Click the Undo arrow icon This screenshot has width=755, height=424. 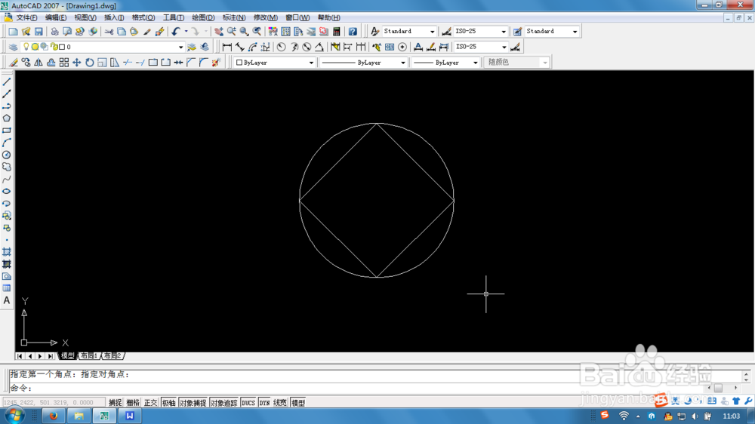[x=176, y=31]
